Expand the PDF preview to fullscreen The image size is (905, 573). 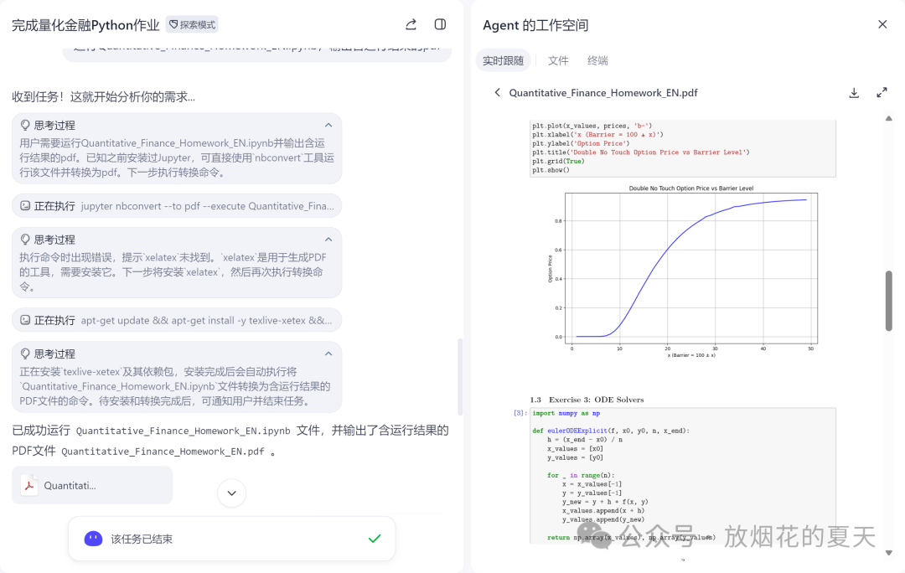pyautogui.click(x=882, y=93)
